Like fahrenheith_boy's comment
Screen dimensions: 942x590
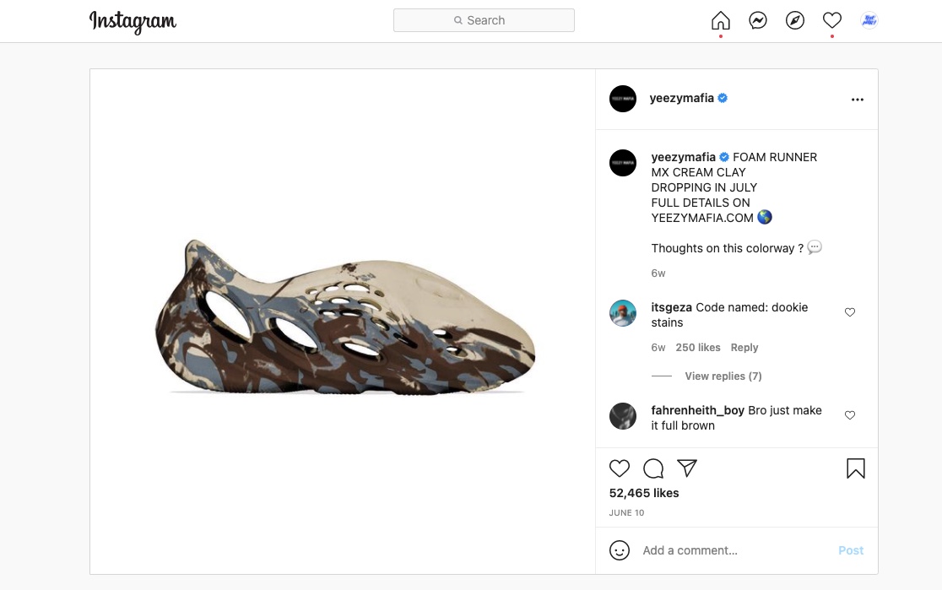click(850, 415)
